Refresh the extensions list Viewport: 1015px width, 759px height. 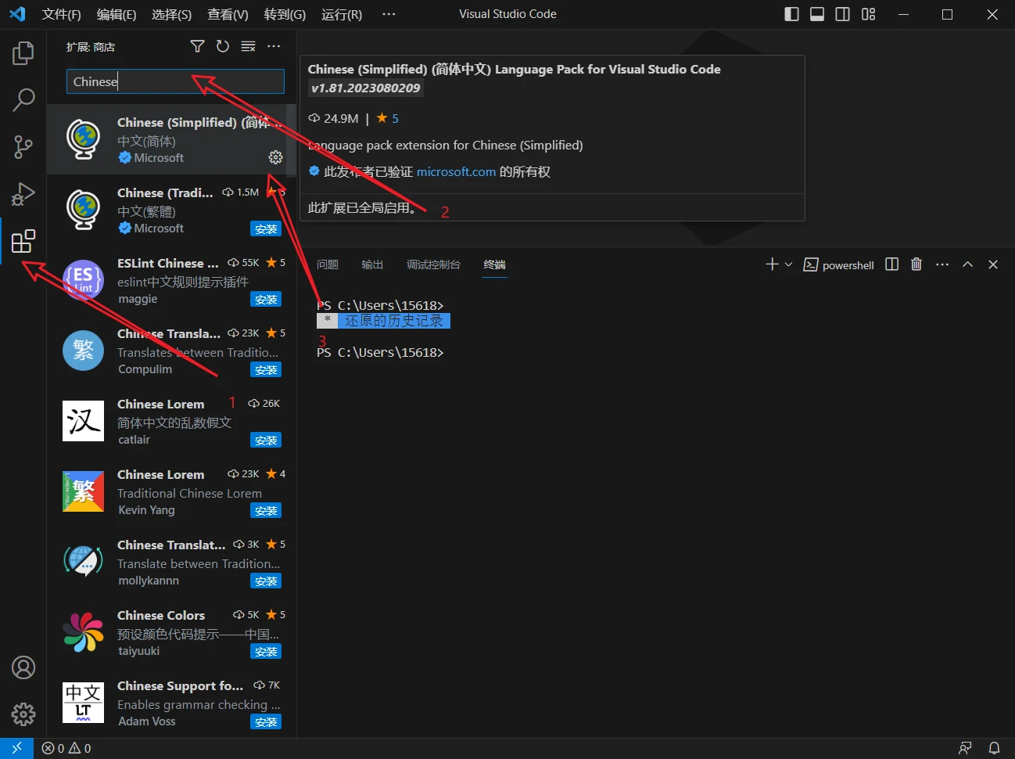click(223, 47)
